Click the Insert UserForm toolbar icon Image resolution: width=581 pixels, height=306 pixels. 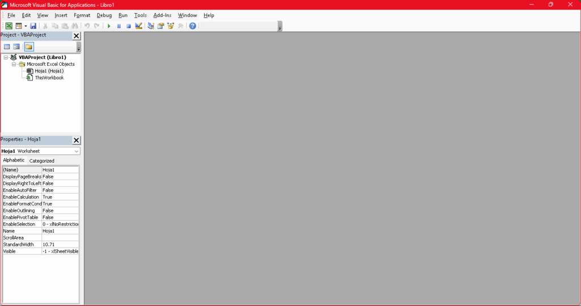[x=19, y=26]
